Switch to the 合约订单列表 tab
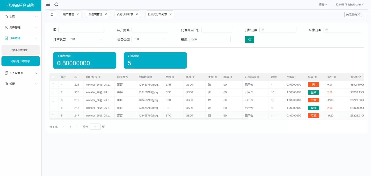 tap(125, 14)
